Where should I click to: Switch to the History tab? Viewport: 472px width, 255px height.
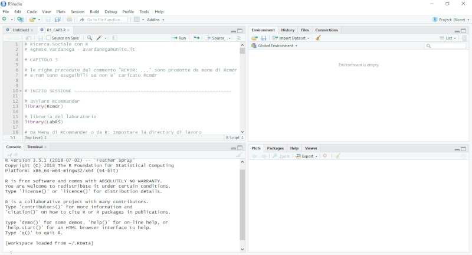coord(287,30)
